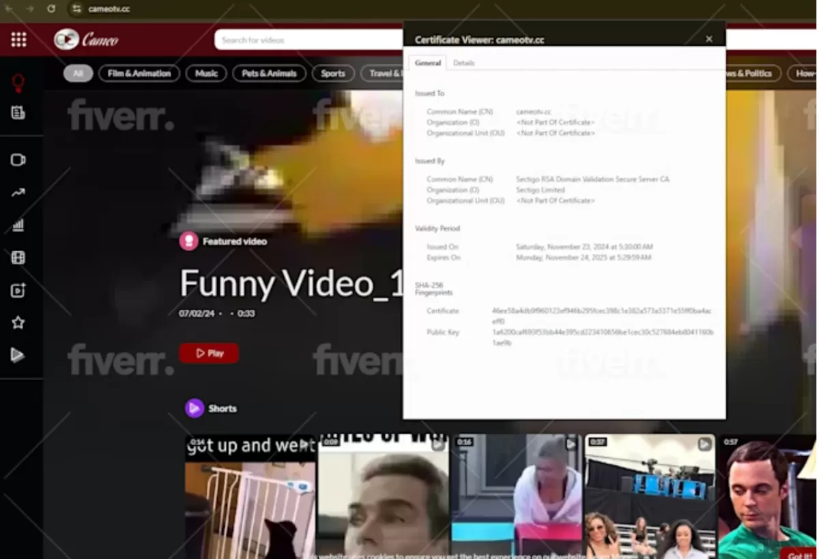Open the video plus sidebar icon
The image size is (819, 559).
point(18,290)
